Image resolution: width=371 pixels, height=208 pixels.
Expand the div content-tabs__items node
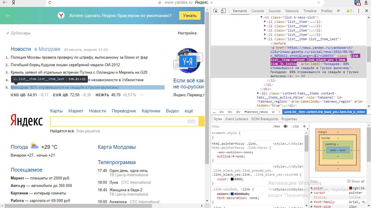tap(258, 93)
